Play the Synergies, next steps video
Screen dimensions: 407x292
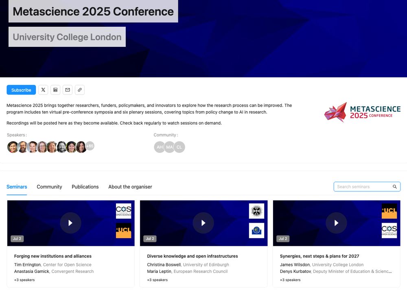(337, 223)
